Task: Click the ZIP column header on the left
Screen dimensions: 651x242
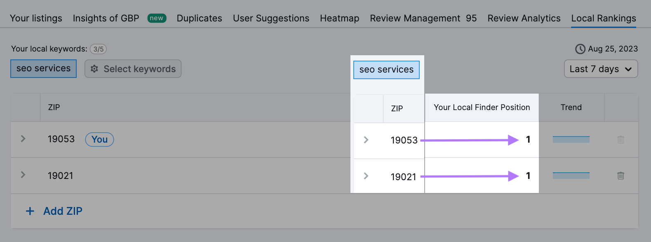Action: click(x=54, y=107)
